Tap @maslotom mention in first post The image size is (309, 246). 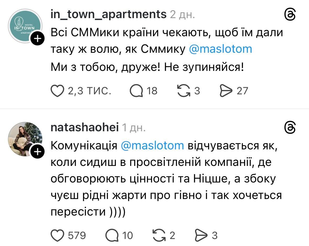click(x=220, y=49)
